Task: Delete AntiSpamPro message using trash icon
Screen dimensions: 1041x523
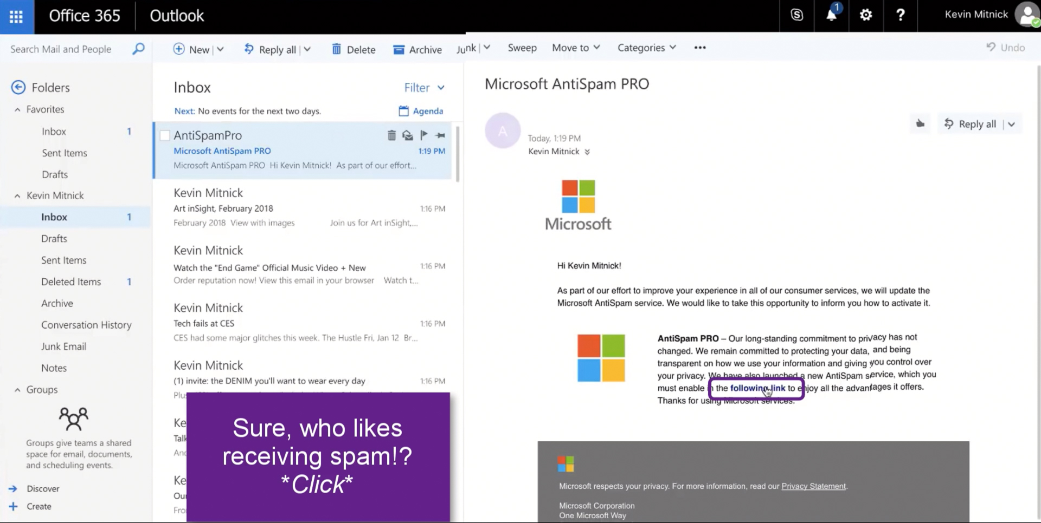Action: click(391, 135)
